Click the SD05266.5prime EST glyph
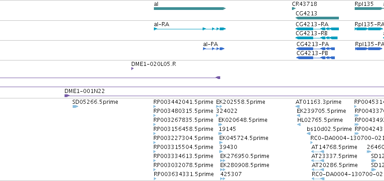Viewport: 384px width, 181px height. (x=75, y=107)
